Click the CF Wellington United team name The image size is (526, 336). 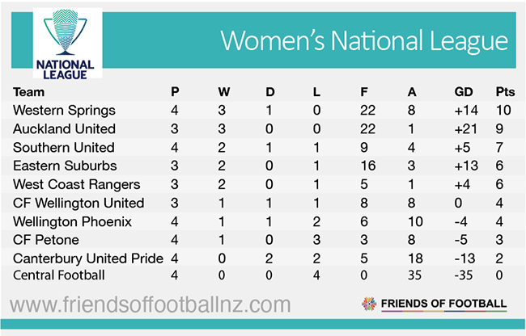click(78, 203)
